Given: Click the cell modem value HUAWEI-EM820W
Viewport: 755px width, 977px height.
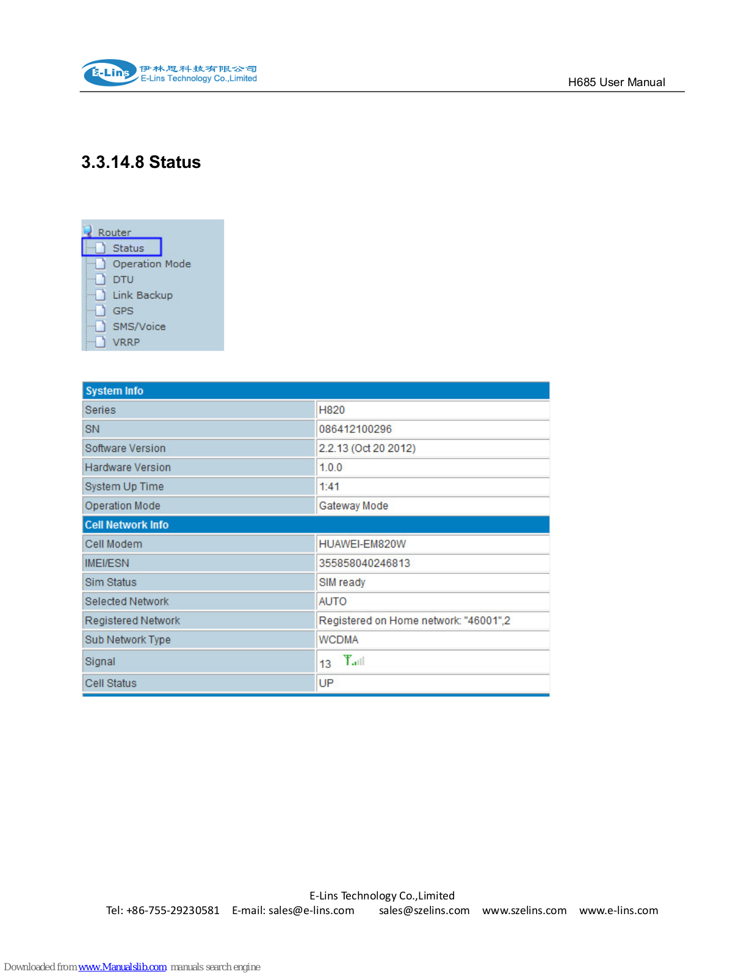Looking at the screenshot, I should pyautogui.click(x=362, y=544).
